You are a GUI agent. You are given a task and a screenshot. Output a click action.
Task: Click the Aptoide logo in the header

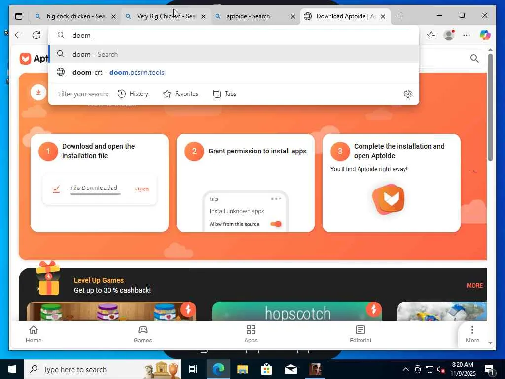point(34,59)
